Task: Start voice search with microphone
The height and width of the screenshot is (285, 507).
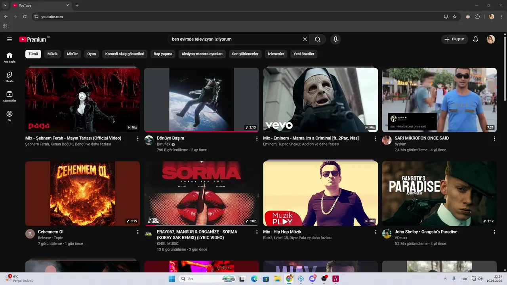Action: tap(335, 39)
